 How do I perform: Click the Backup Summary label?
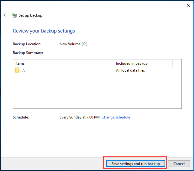pos(28,53)
